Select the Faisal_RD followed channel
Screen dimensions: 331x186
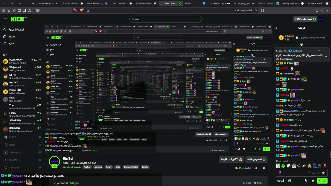[x=22, y=91]
